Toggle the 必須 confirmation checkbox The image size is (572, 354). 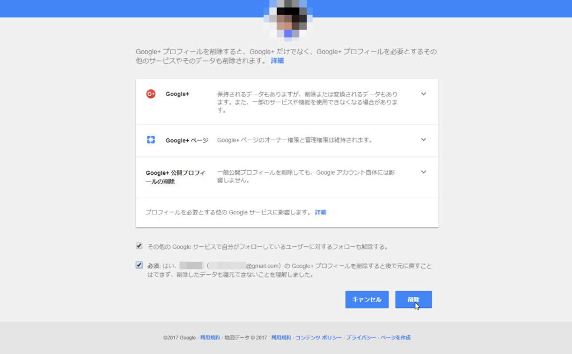(x=139, y=265)
